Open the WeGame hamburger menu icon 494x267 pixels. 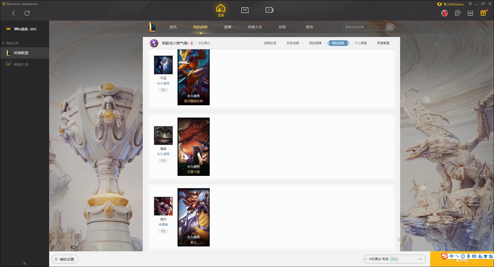[470, 4]
